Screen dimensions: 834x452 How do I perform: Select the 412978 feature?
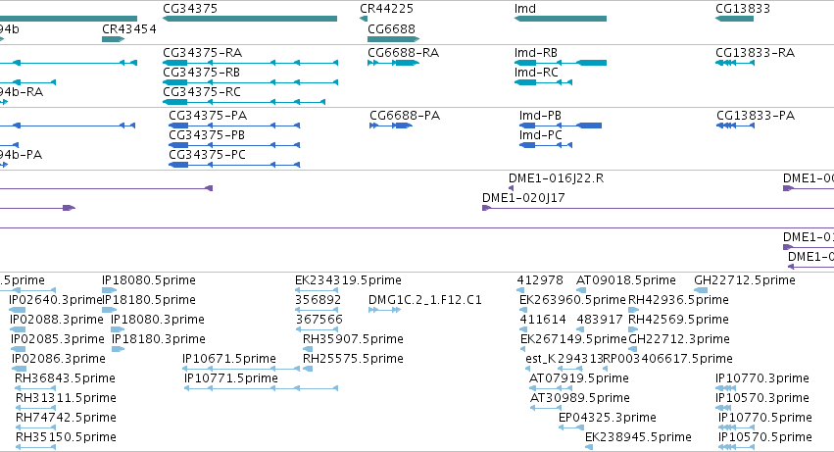coord(520,290)
